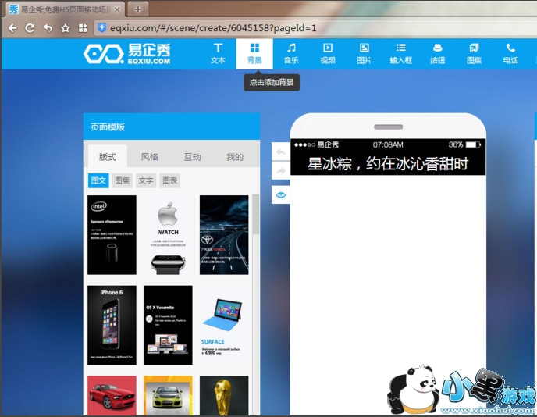
Task: Insert a picture with 图片 icon
Action: 364,53
